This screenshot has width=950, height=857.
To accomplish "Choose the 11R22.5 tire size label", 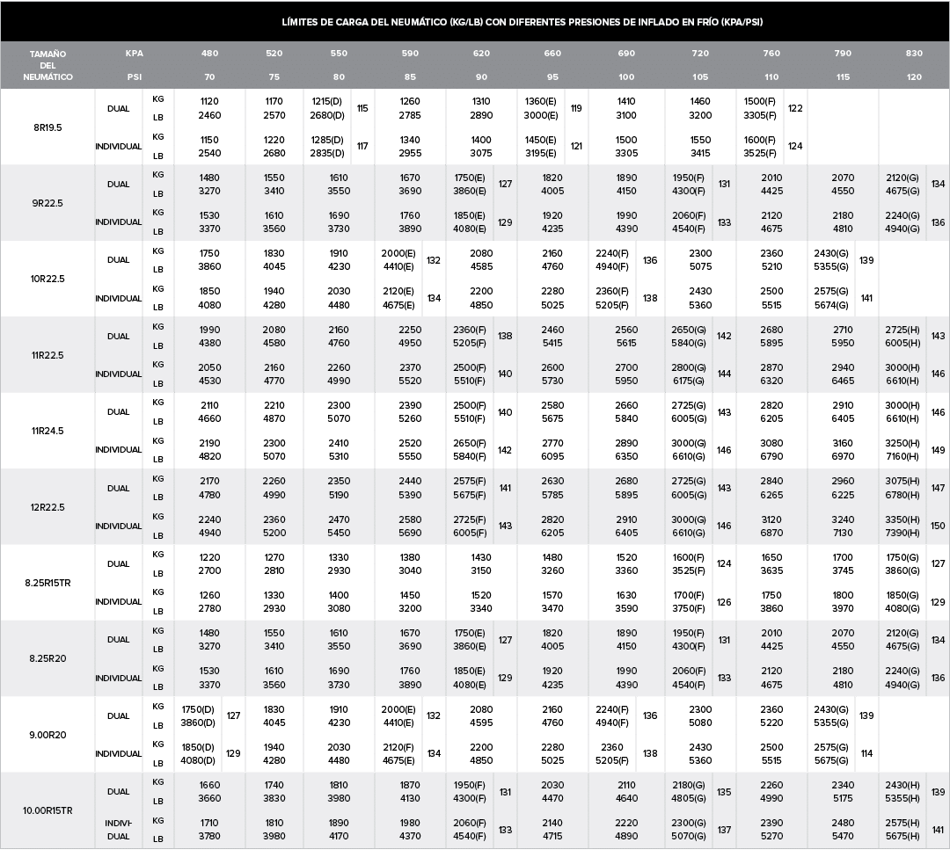I will (x=47, y=355).
